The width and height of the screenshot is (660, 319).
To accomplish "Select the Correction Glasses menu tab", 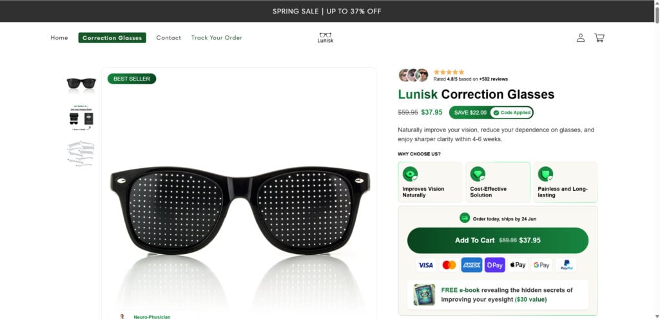I will tap(112, 38).
